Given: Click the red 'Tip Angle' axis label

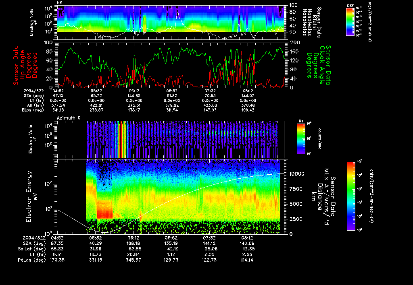Looking at the screenshot, I should (x=22, y=65).
